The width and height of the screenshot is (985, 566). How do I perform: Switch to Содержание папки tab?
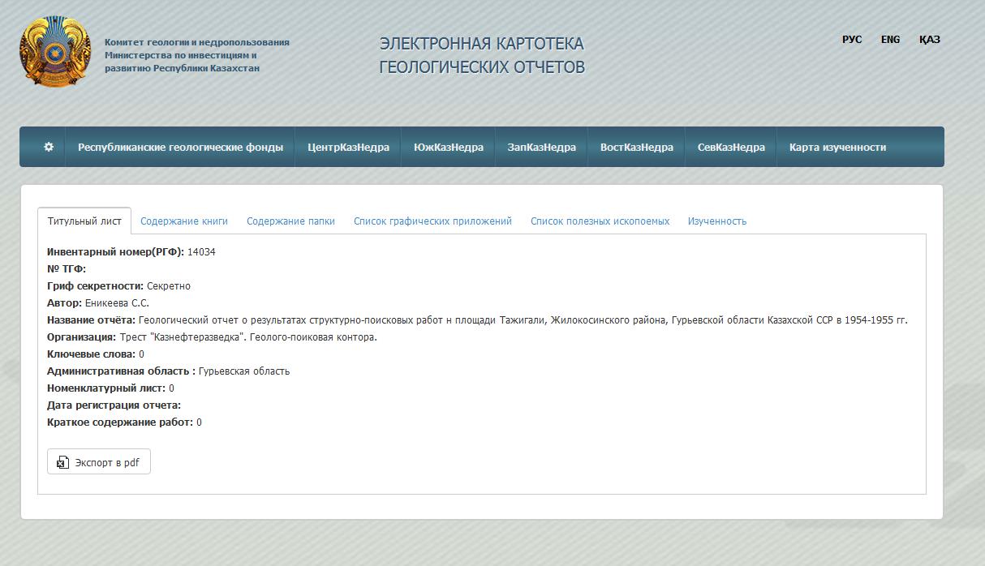290,221
